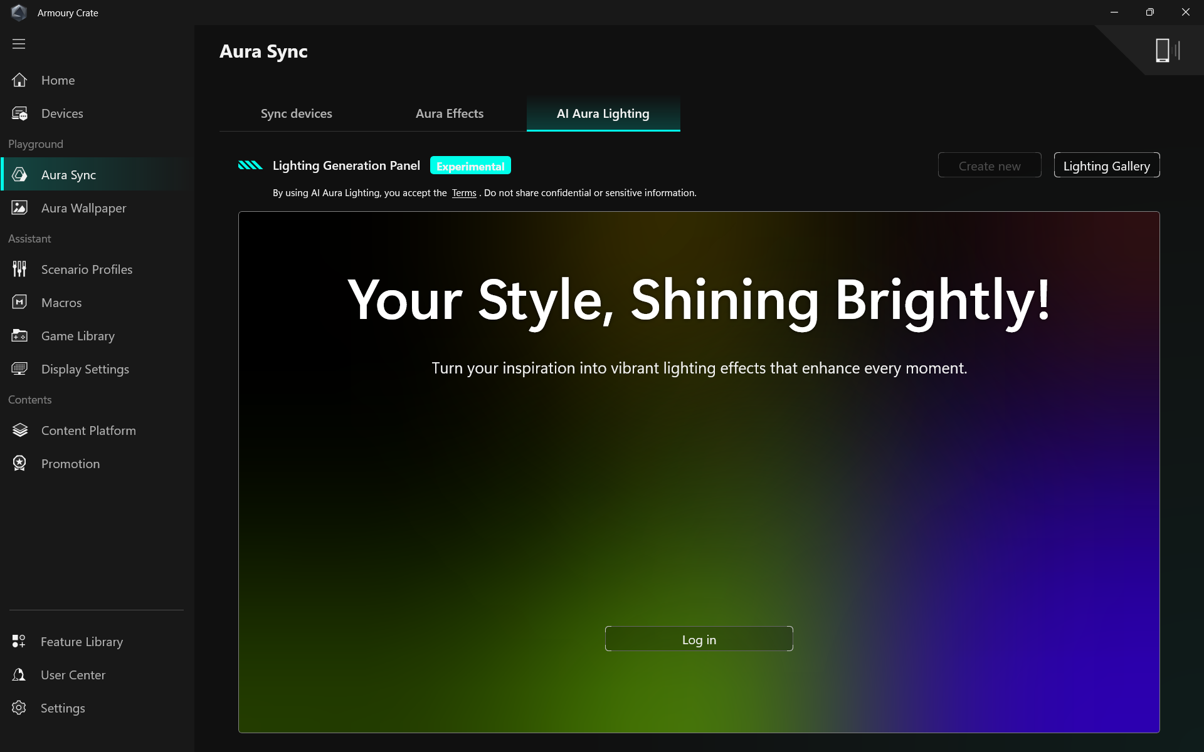1204x752 pixels.
Task: Click the Armoury Crate logo icon
Action: pyautogui.click(x=19, y=13)
